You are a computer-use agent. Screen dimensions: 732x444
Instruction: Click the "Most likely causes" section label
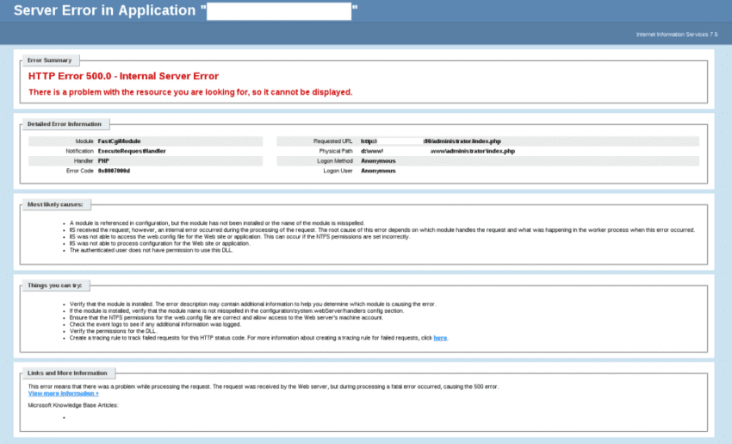[55, 204]
